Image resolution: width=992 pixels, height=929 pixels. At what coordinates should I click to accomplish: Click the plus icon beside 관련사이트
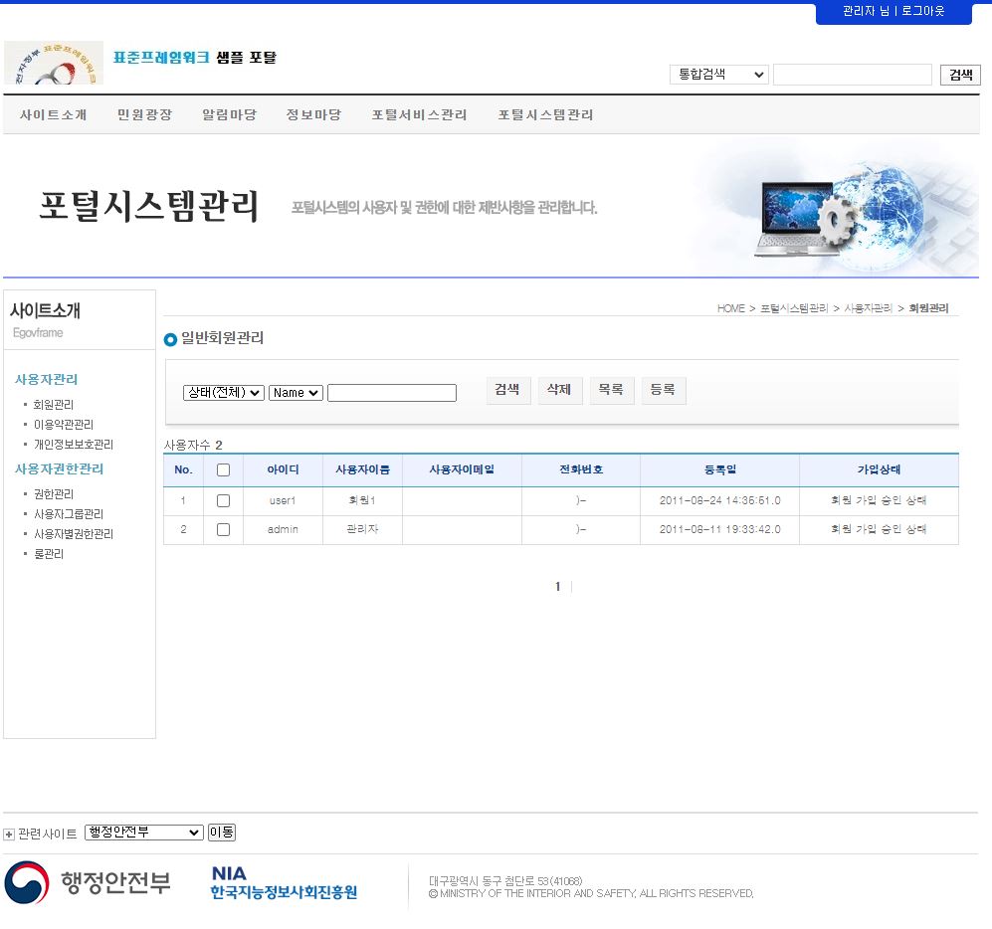9,834
